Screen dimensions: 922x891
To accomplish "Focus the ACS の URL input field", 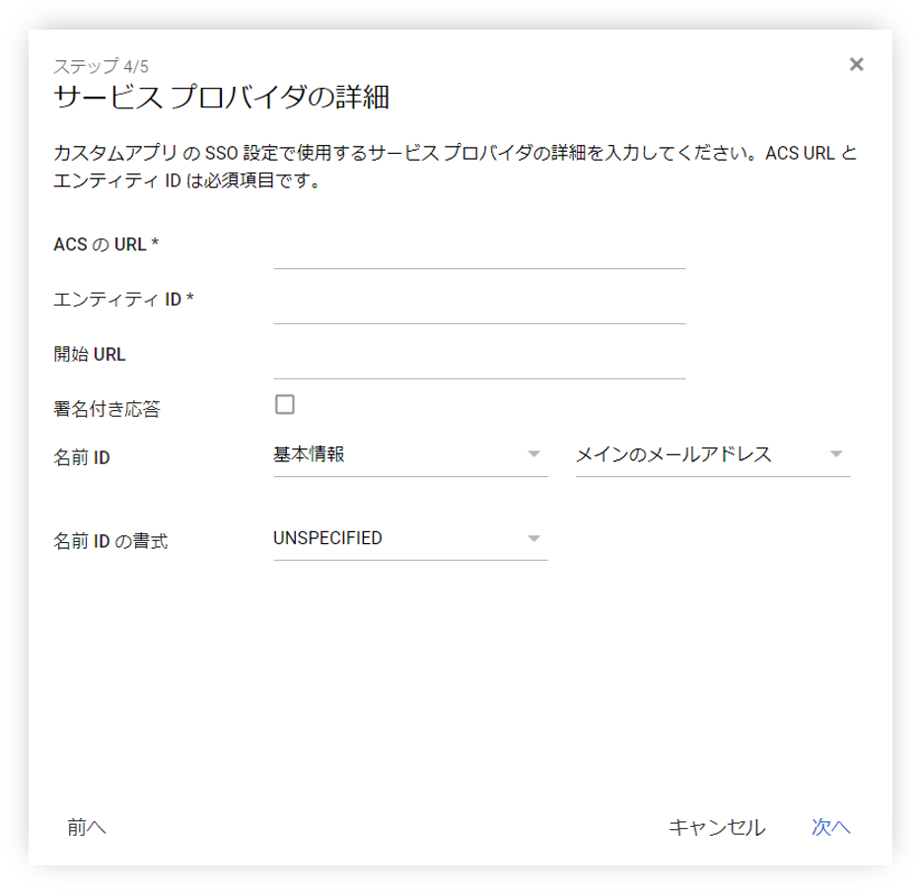I will tap(478, 250).
